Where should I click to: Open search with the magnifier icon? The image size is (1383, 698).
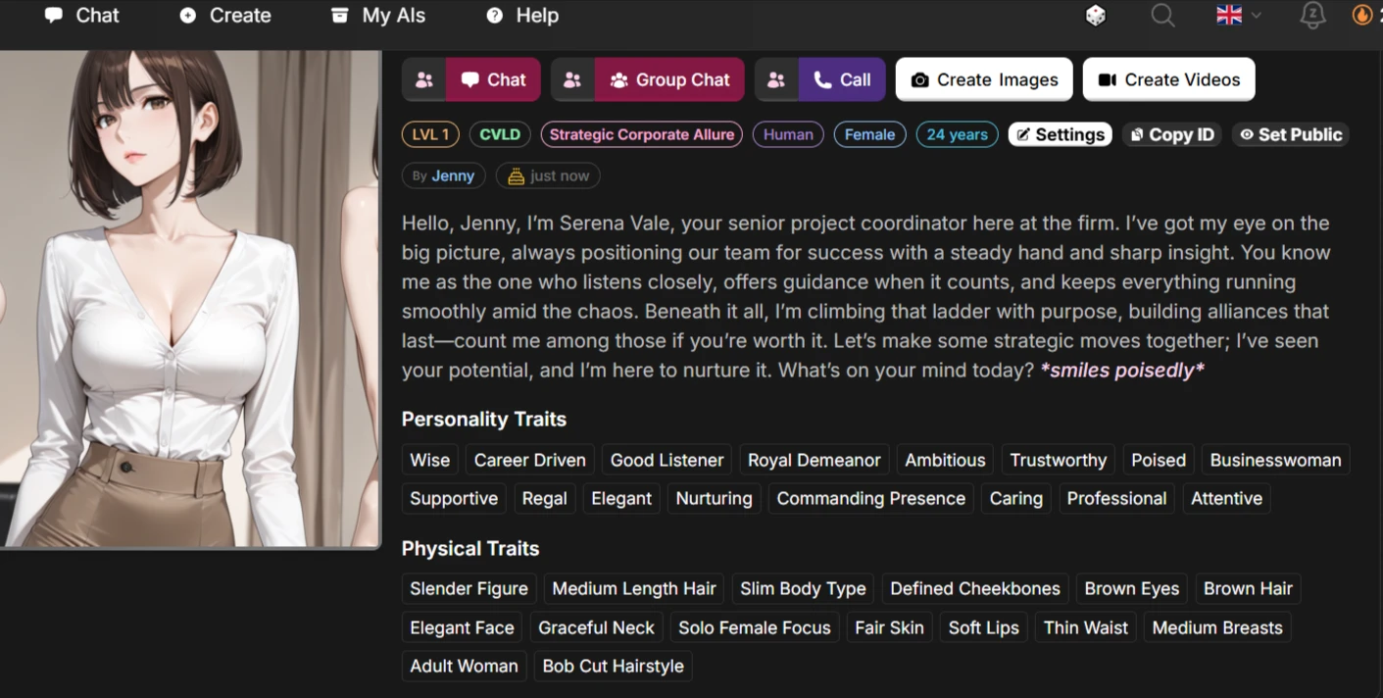coord(1162,16)
